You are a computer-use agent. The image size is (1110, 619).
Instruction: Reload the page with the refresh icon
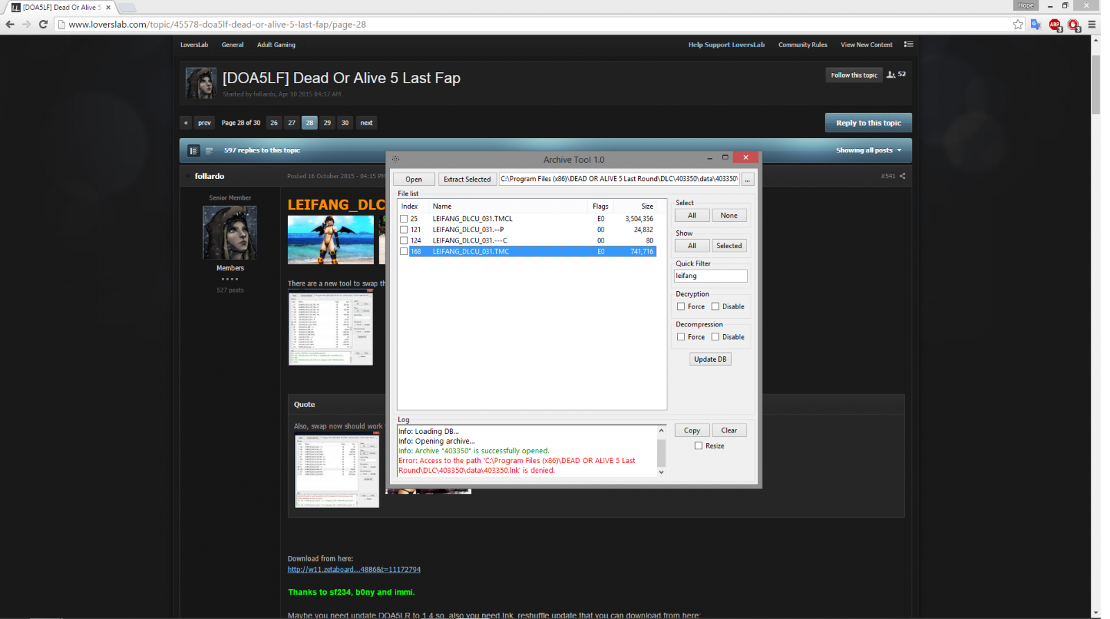(43, 24)
